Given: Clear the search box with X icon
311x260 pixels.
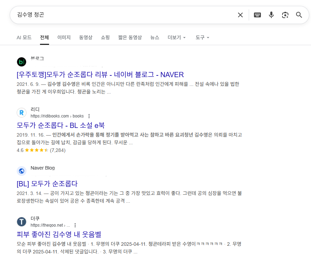Looking at the screenshot, I should pos(240,15).
